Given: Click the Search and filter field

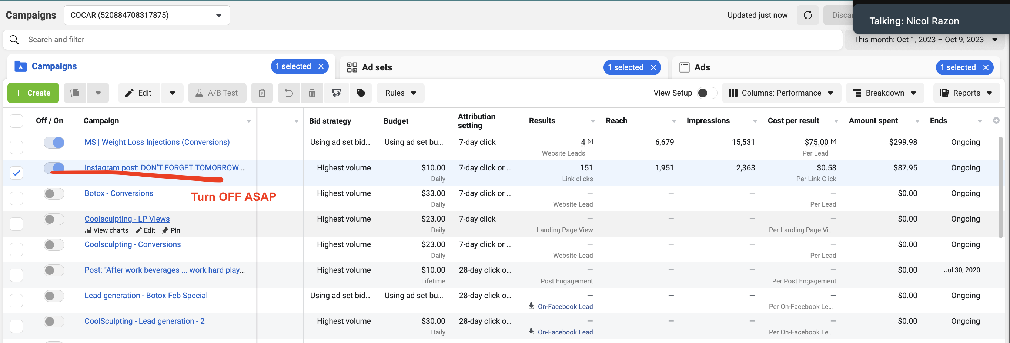Looking at the screenshot, I should (x=423, y=40).
